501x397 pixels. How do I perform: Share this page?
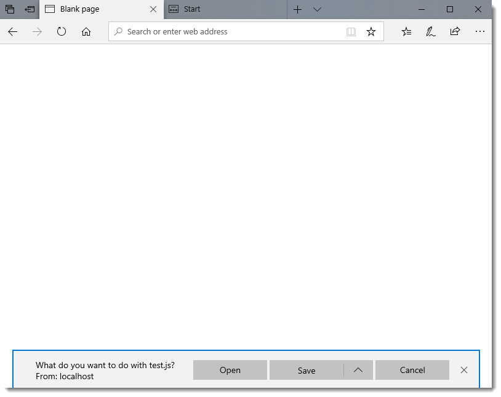[455, 32]
